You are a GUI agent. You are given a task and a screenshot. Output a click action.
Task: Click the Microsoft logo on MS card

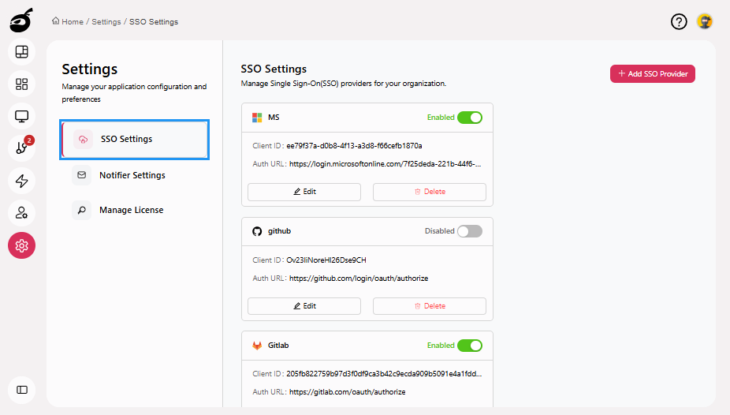[x=257, y=118]
